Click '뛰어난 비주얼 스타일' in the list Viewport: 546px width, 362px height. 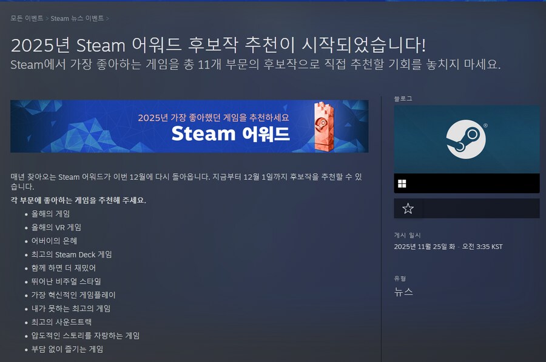(67, 281)
